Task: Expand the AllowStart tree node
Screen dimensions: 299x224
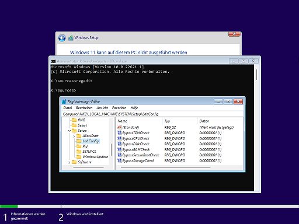Action: [74, 136]
